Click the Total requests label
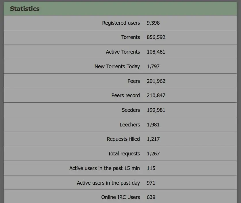This screenshot has height=203, width=241. 124,154
